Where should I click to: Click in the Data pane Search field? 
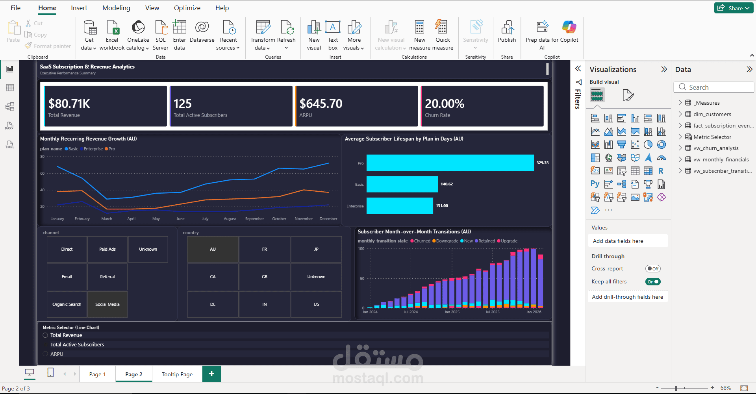point(714,87)
